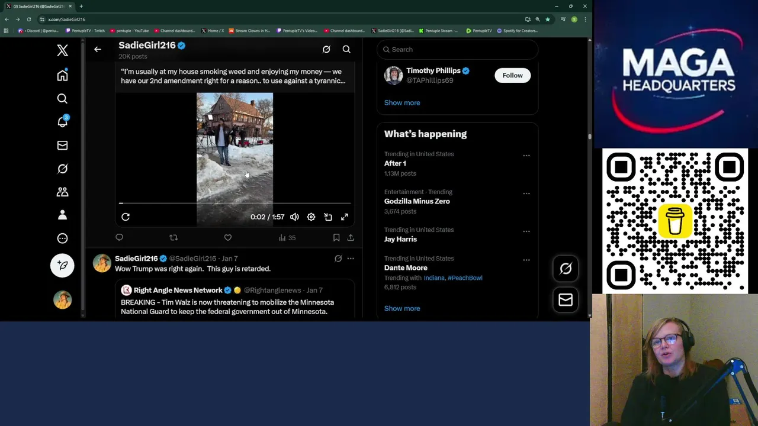
Task: Reply to the video post
Action: 119,237
